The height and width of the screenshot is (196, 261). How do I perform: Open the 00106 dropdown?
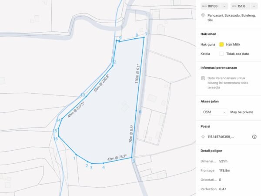[214, 6]
